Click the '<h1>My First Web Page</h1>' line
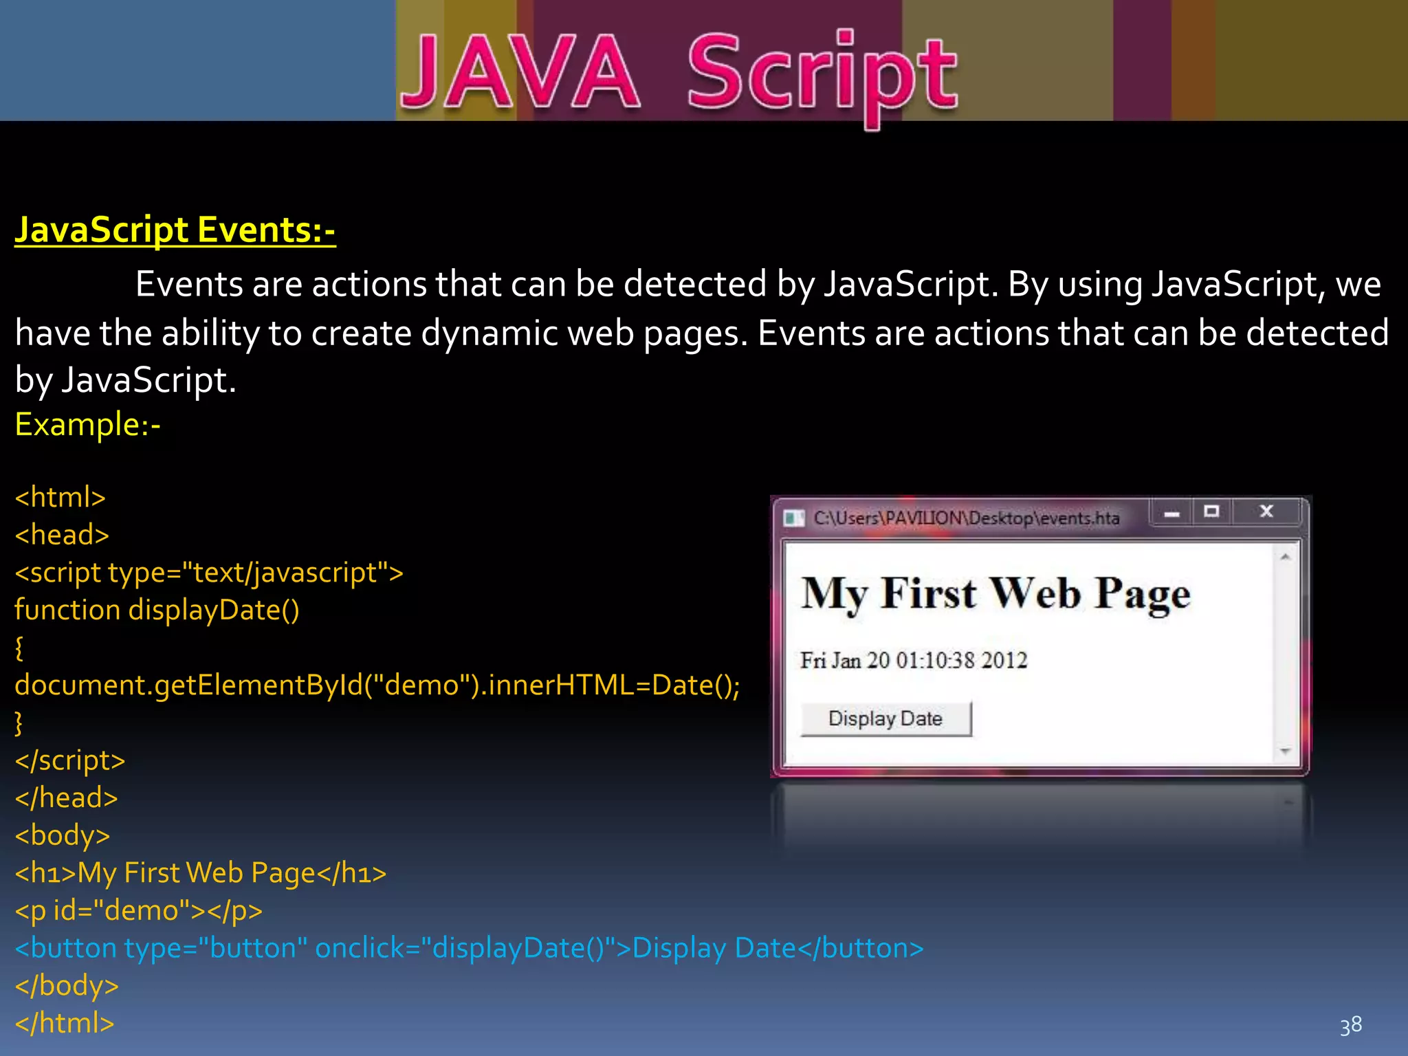This screenshot has height=1056, width=1408. (201, 873)
